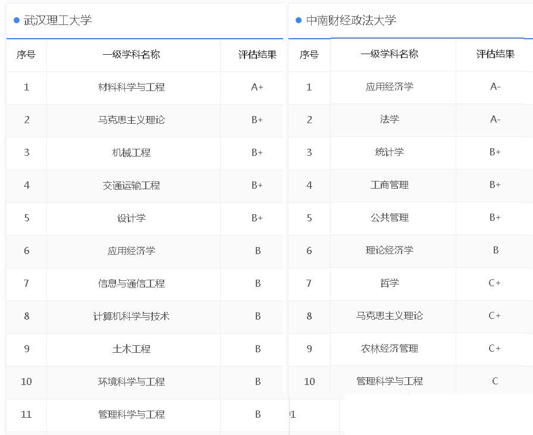Click the A- result for 法学
This screenshot has height=435, width=533.
[x=495, y=119]
